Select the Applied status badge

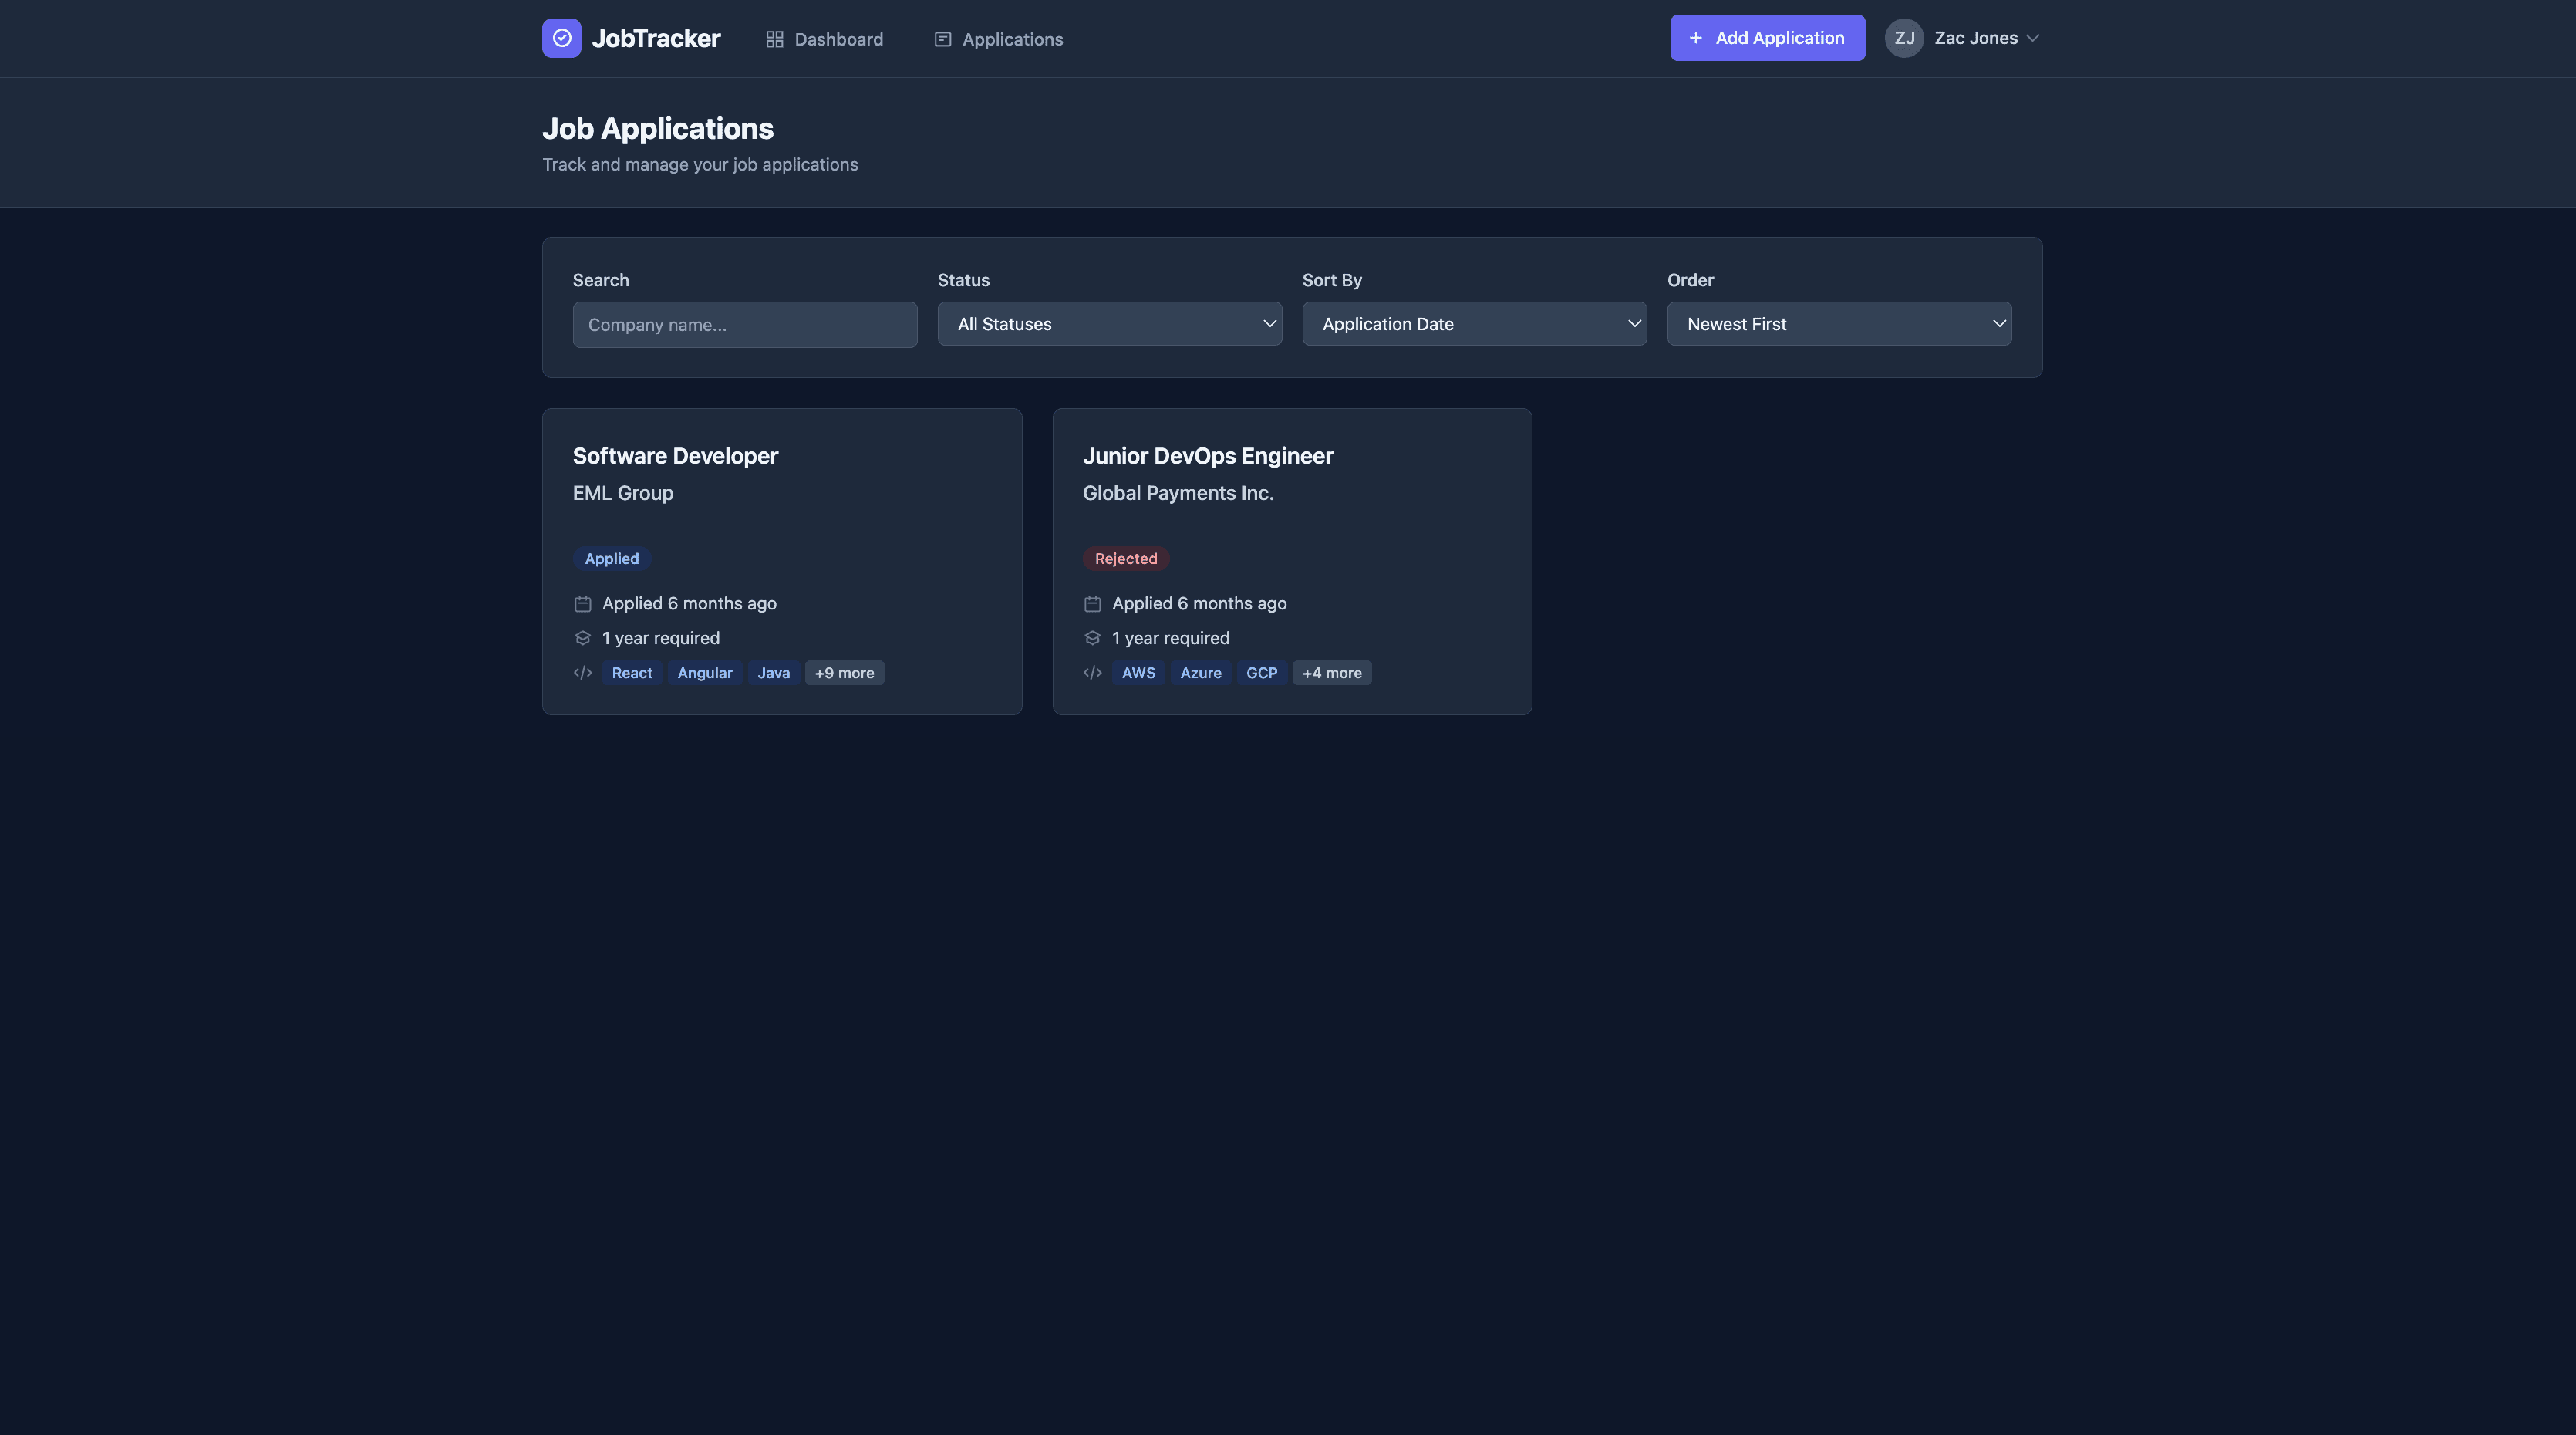tap(611, 558)
